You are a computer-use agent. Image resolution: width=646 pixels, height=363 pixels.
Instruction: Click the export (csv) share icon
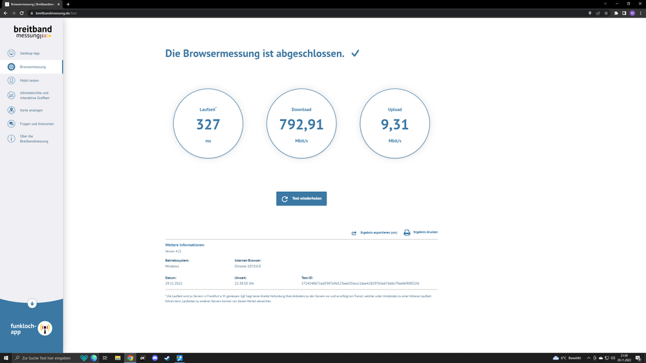354,233
